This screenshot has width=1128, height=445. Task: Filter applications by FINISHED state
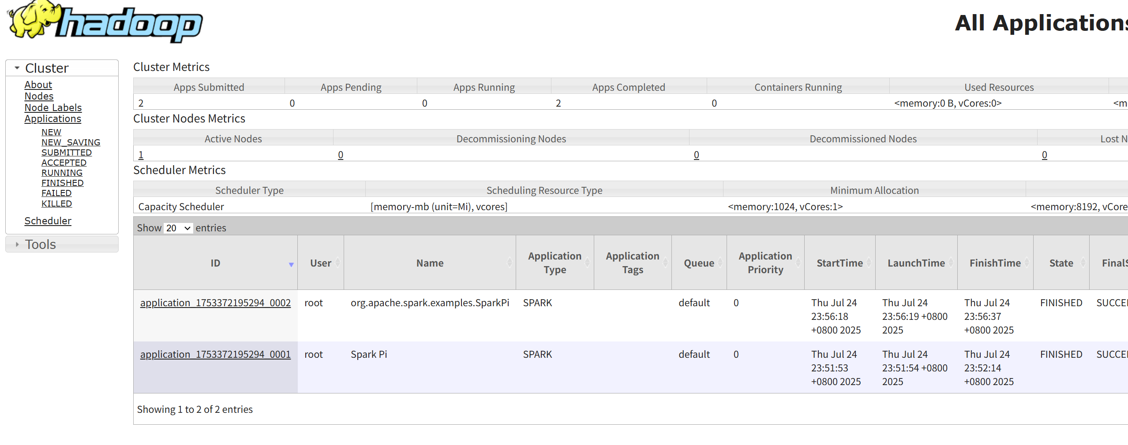coord(62,183)
